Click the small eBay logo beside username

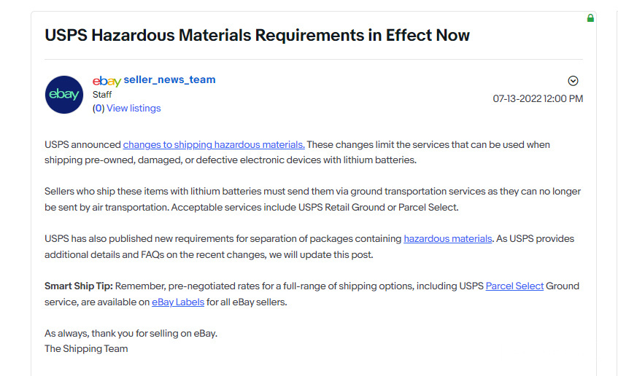107,80
